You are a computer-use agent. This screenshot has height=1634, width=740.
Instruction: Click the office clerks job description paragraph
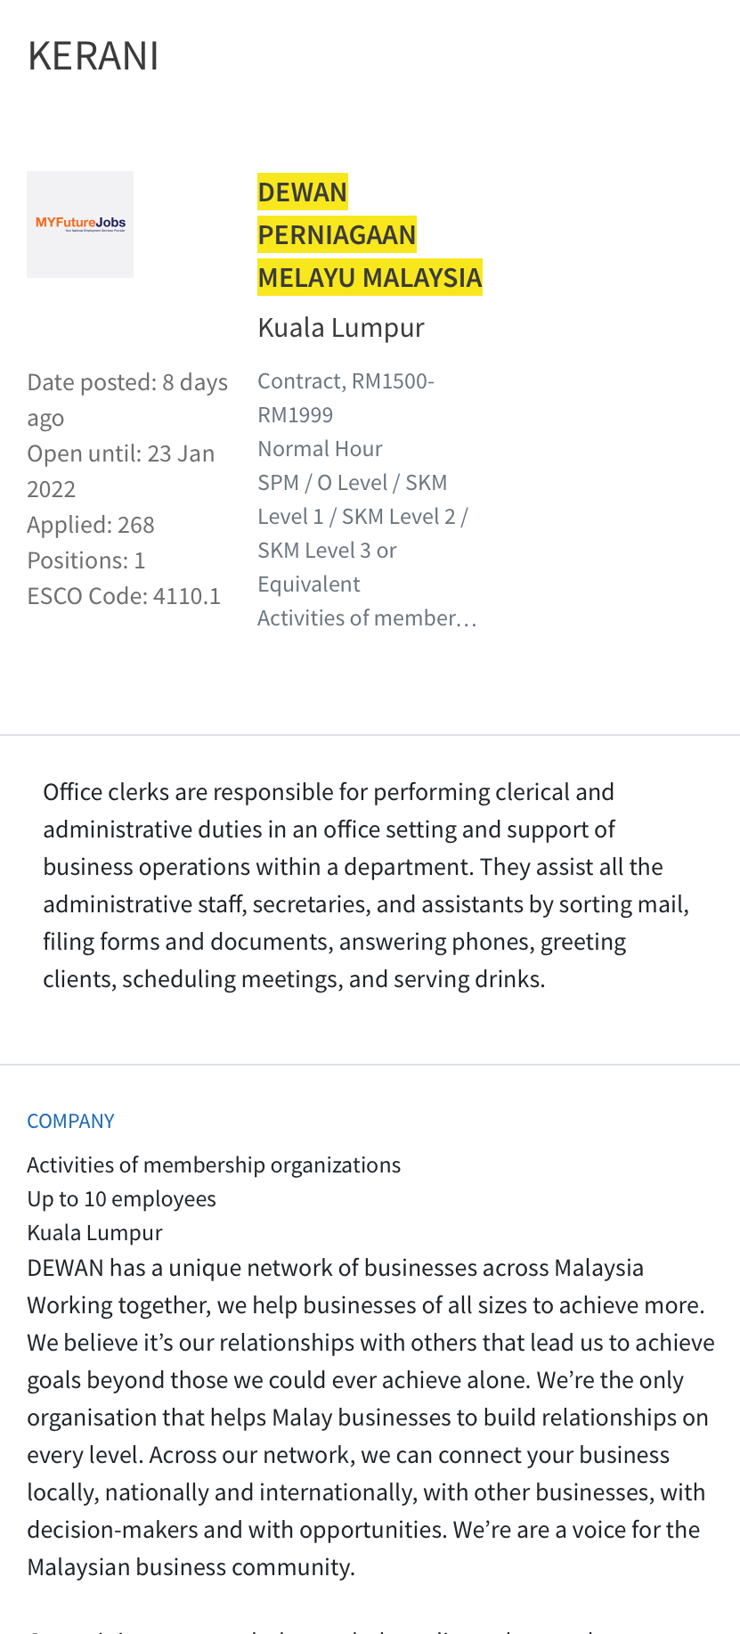tap(366, 885)
